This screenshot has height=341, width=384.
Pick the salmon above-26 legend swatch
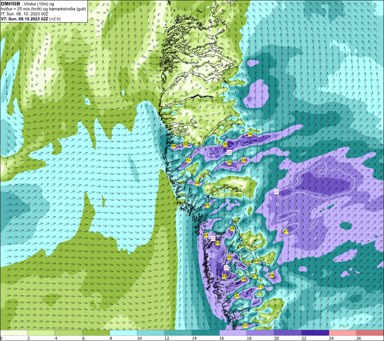[x=370, y=333]
